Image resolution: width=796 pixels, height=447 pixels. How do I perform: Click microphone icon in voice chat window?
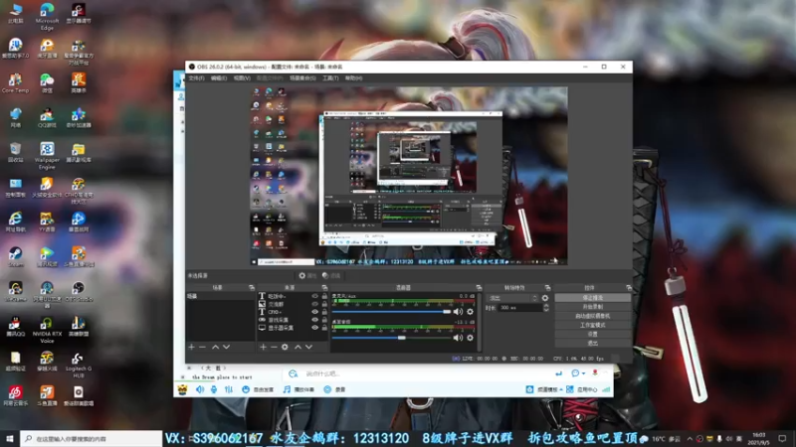pyautogui.click(x=214, y=389)
